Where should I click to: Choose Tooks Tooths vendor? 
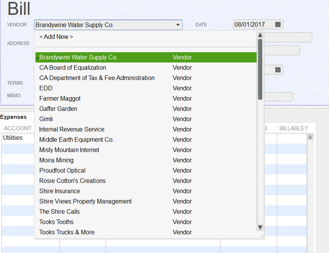click(x=146, y=222)
